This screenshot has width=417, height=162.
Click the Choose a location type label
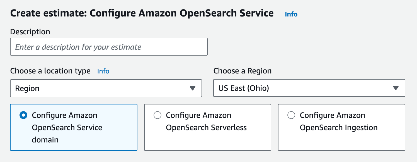point(50,71)
